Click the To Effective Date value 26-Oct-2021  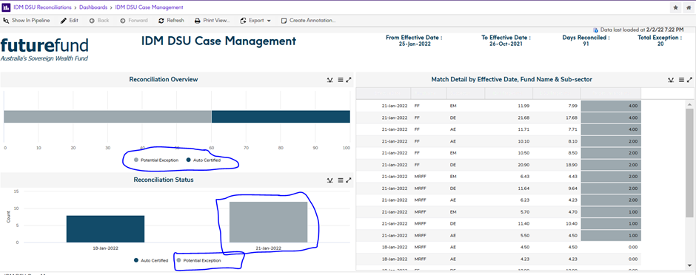(x=506, y=44)
